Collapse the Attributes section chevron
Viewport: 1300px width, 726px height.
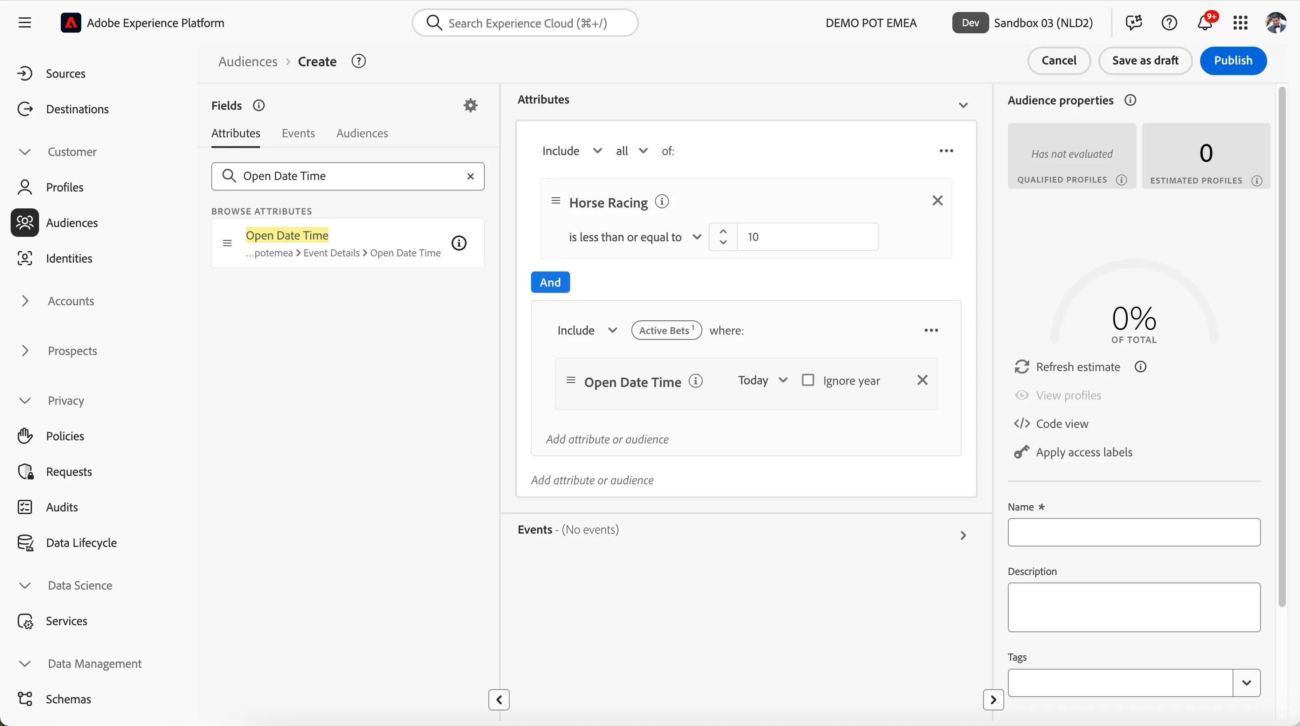pyautogui.click(x=963, y=105)
